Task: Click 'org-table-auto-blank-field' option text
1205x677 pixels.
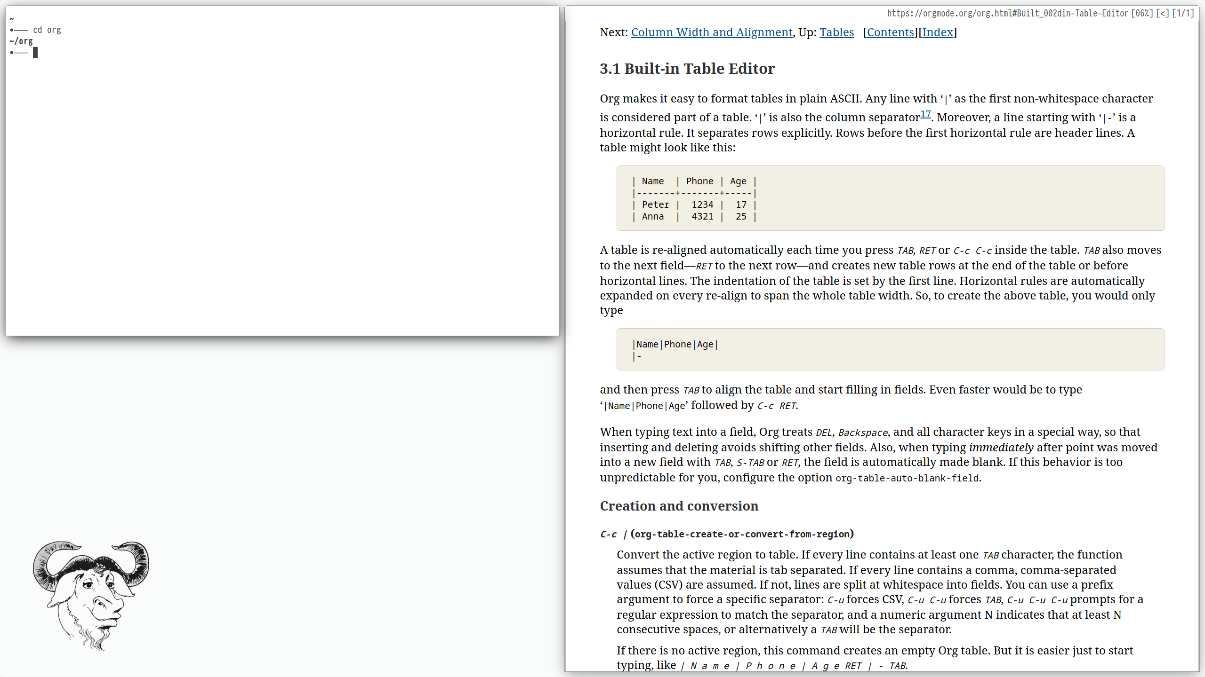Action: (907, 478)
